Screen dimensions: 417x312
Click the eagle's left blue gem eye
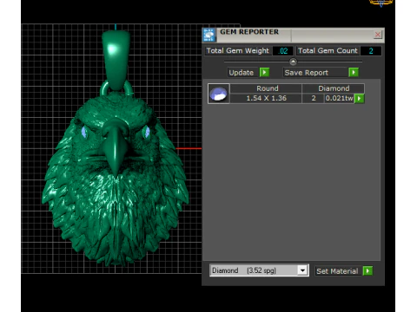84,132
